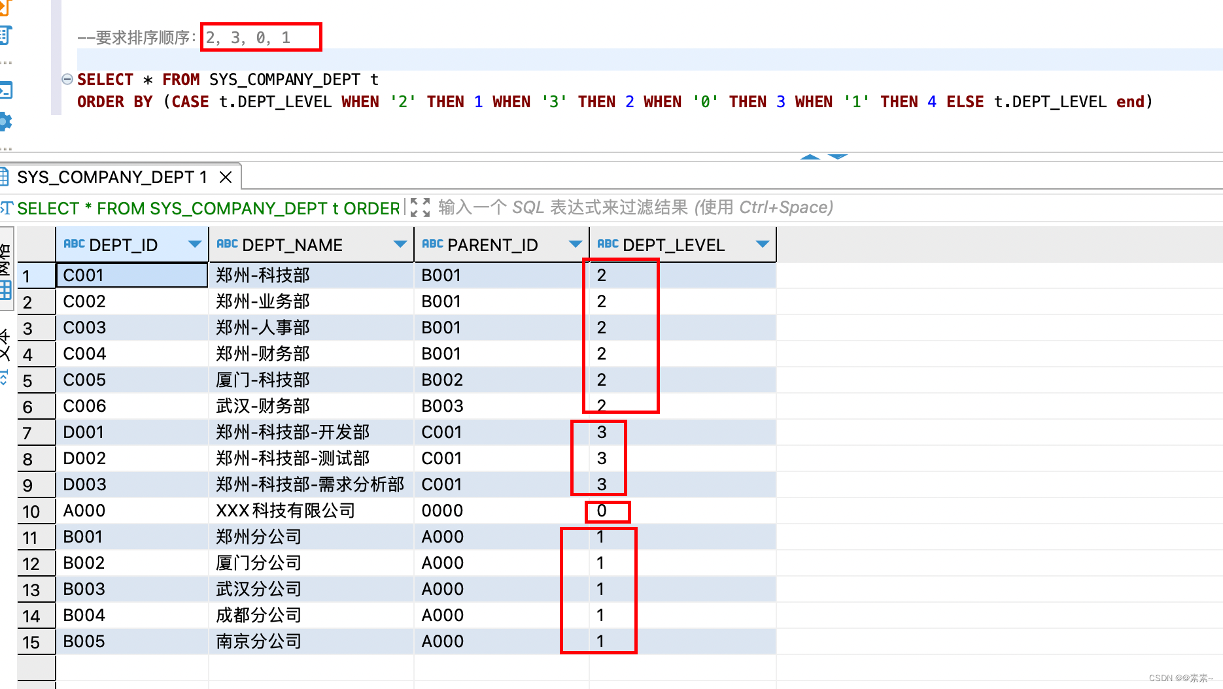Select cell C006 in DEPT_ID column

coord(132,406)
